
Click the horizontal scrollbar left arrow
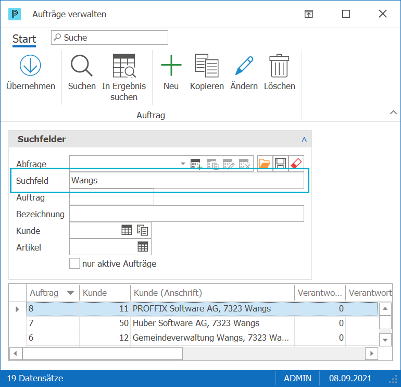click(x=15, y=354)
